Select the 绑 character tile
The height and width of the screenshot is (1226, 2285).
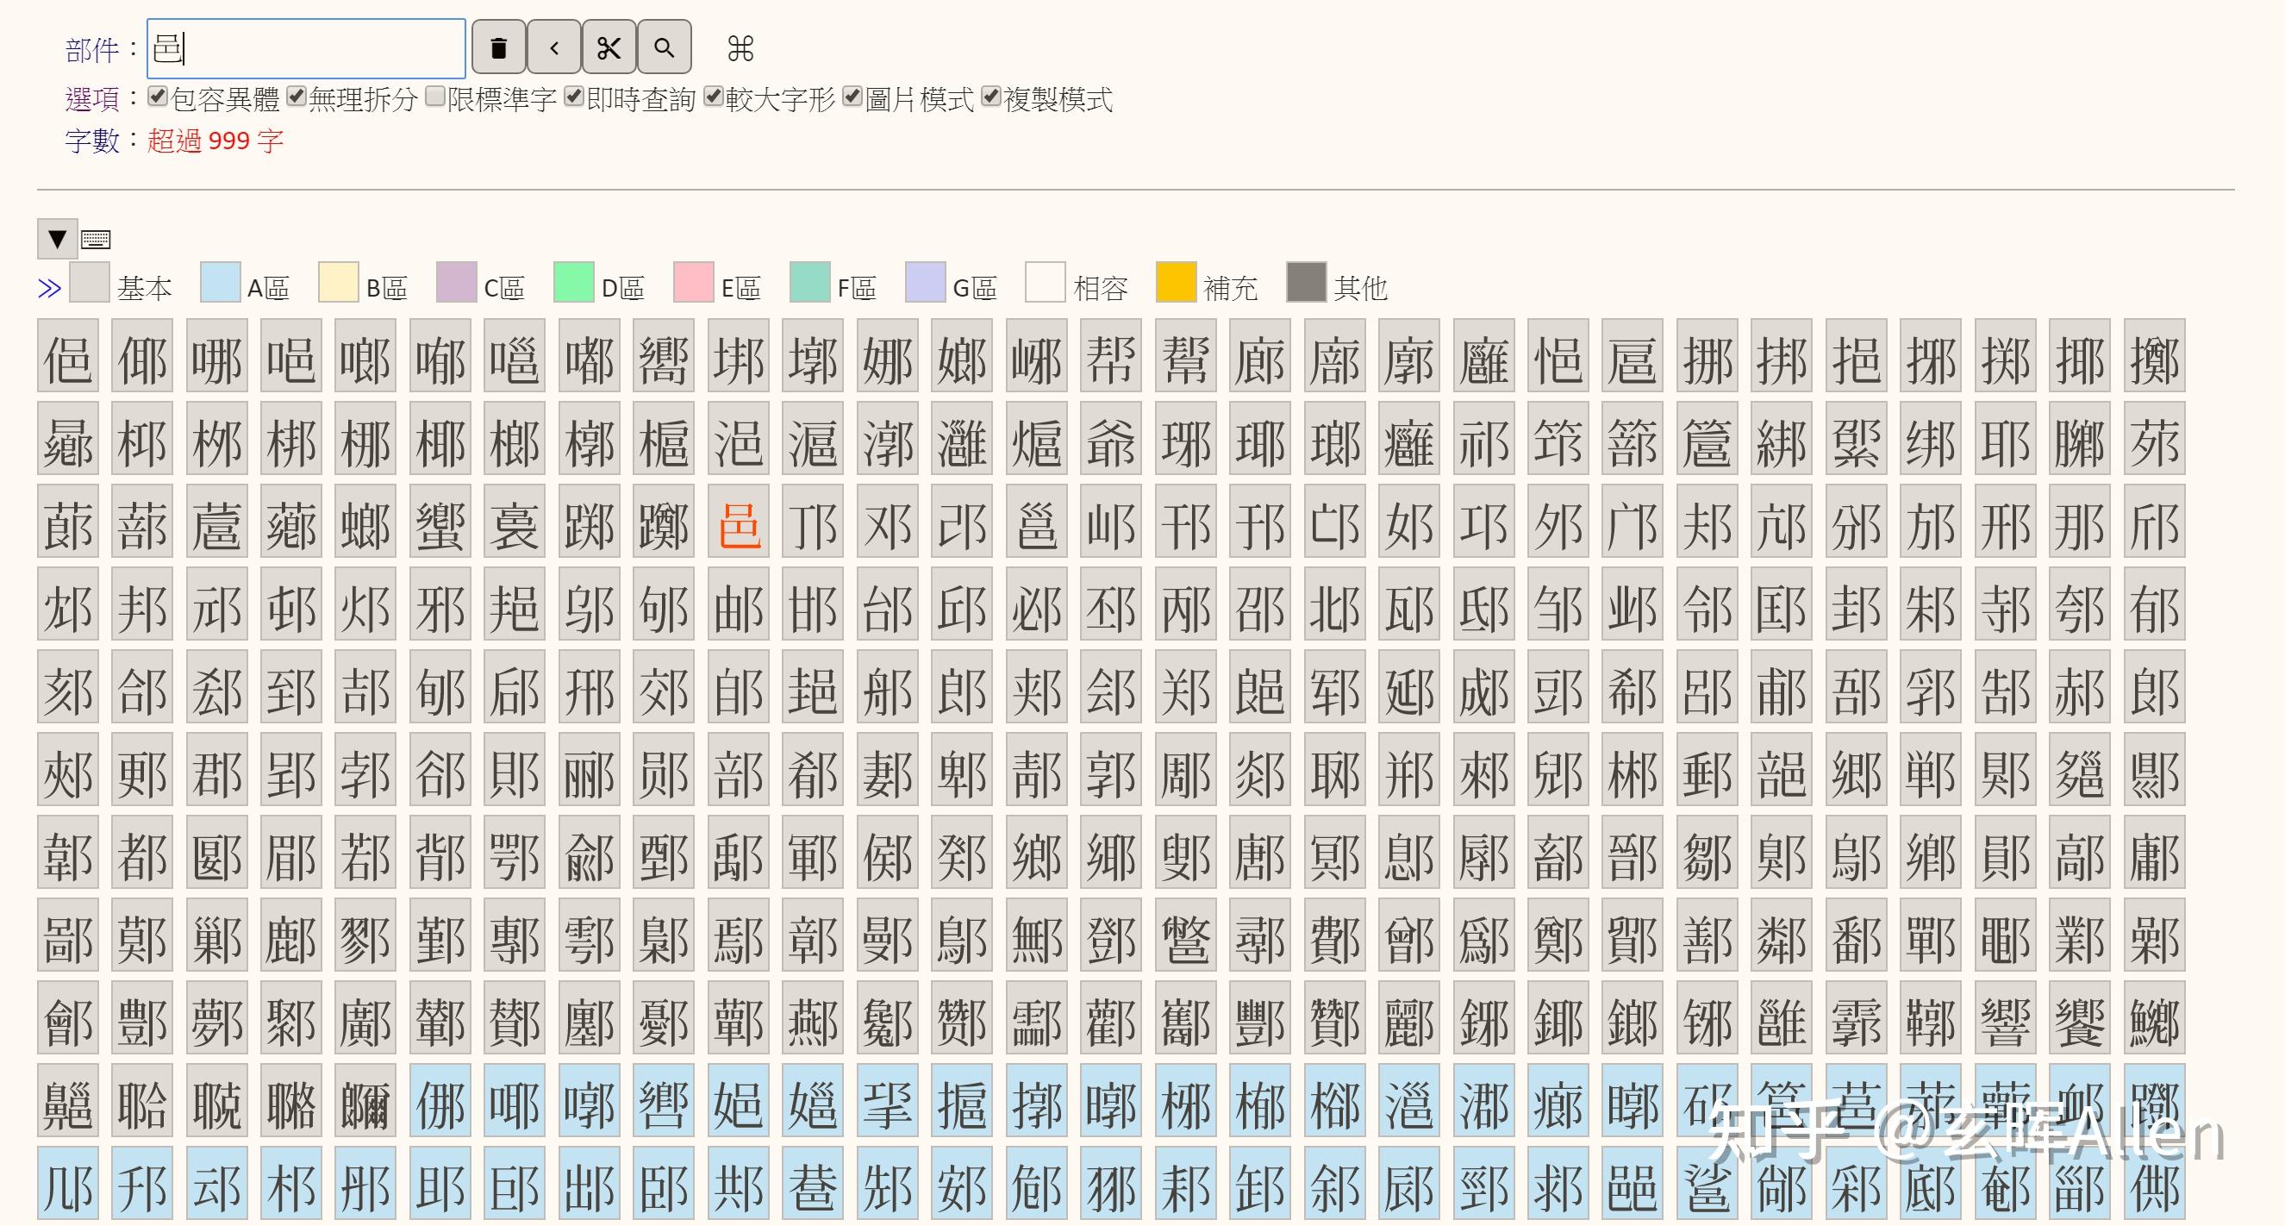click(x=1931, y=439)
